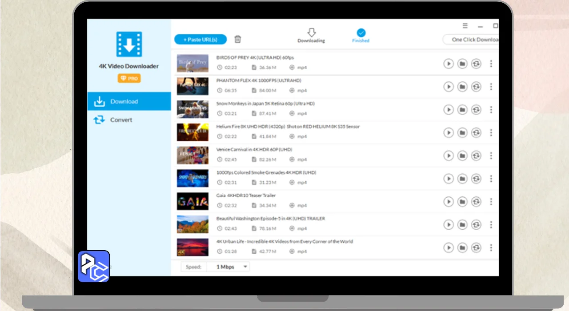
Task: Open folder for 4K Urban Life video
Action: pyautogui.click(x=462, y=247)
